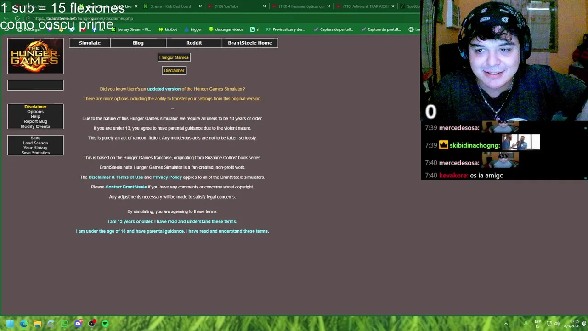
Task: Open the network tray icon
Action: pos(549,324)
